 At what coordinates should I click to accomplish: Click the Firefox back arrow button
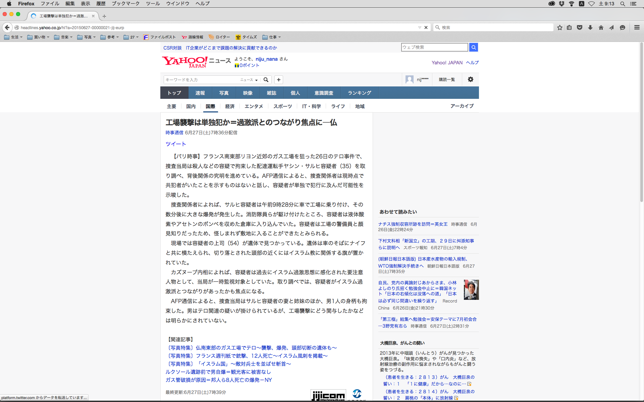click(7, 27)
